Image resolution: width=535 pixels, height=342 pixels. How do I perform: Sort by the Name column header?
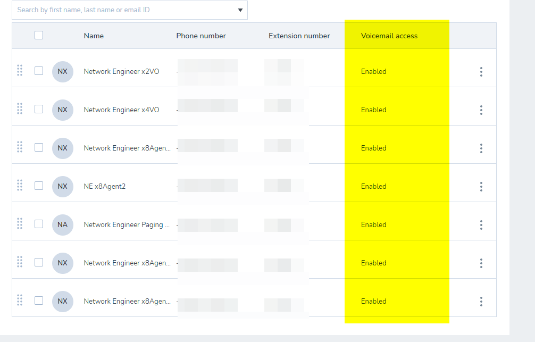94,36
